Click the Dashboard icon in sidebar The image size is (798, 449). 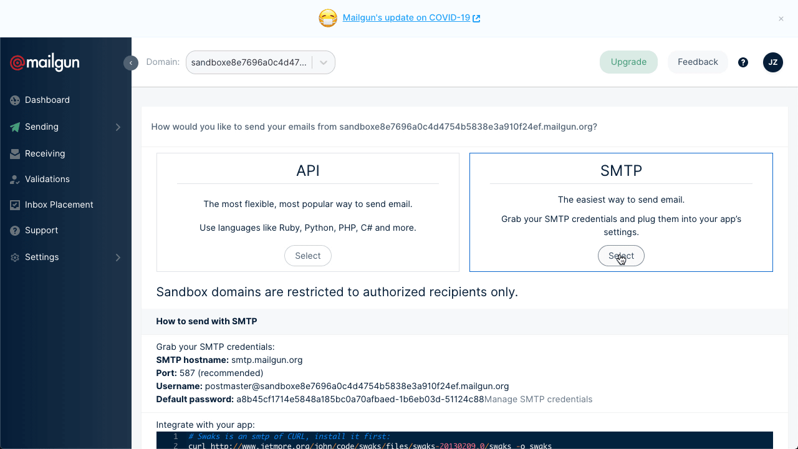(15, 100)
